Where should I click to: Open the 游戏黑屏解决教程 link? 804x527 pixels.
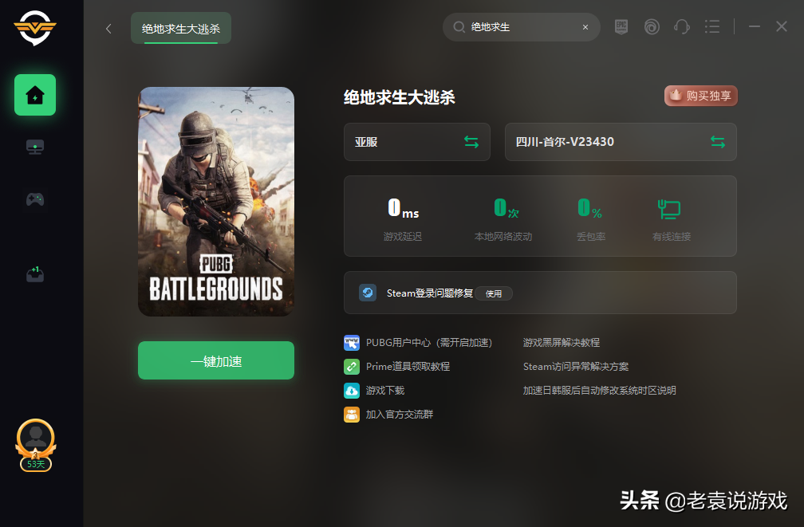coord(561,343)
